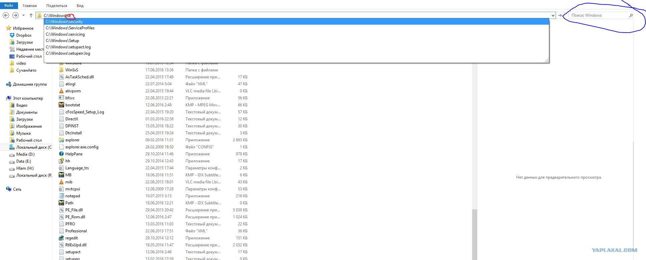The width and height of the screenshot is (646, 260).
Task: Select the C:\Windows\setuperr.log suggestion
Action: [296, 53]
